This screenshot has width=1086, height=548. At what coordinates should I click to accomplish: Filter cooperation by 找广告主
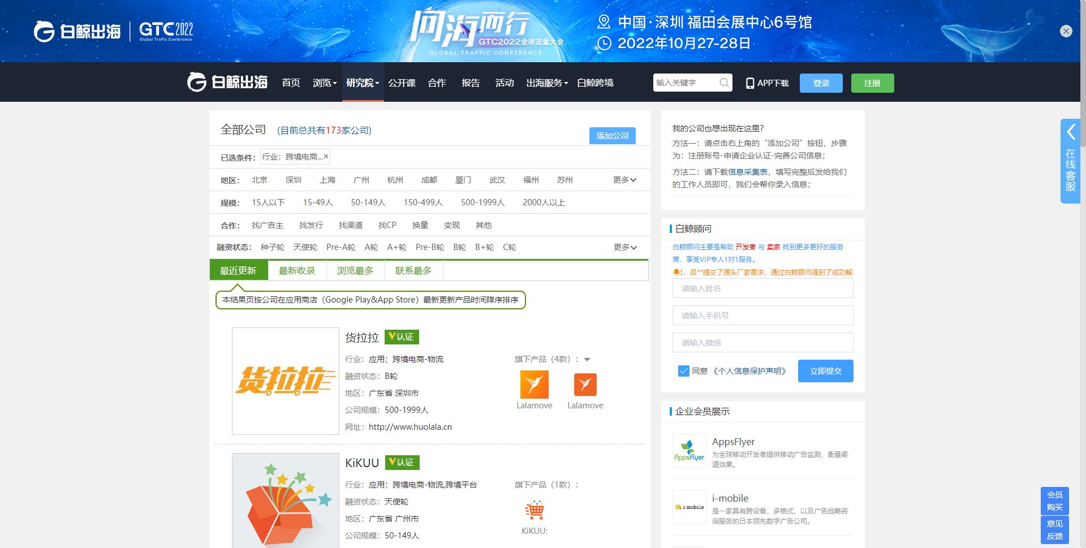[268, 225]
